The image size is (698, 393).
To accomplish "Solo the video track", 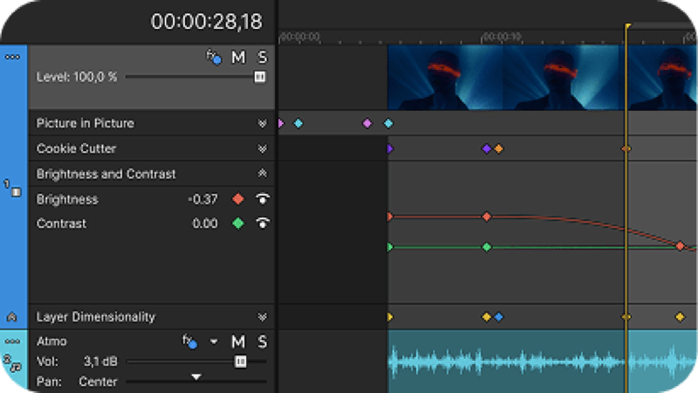I will coord(263,58).
